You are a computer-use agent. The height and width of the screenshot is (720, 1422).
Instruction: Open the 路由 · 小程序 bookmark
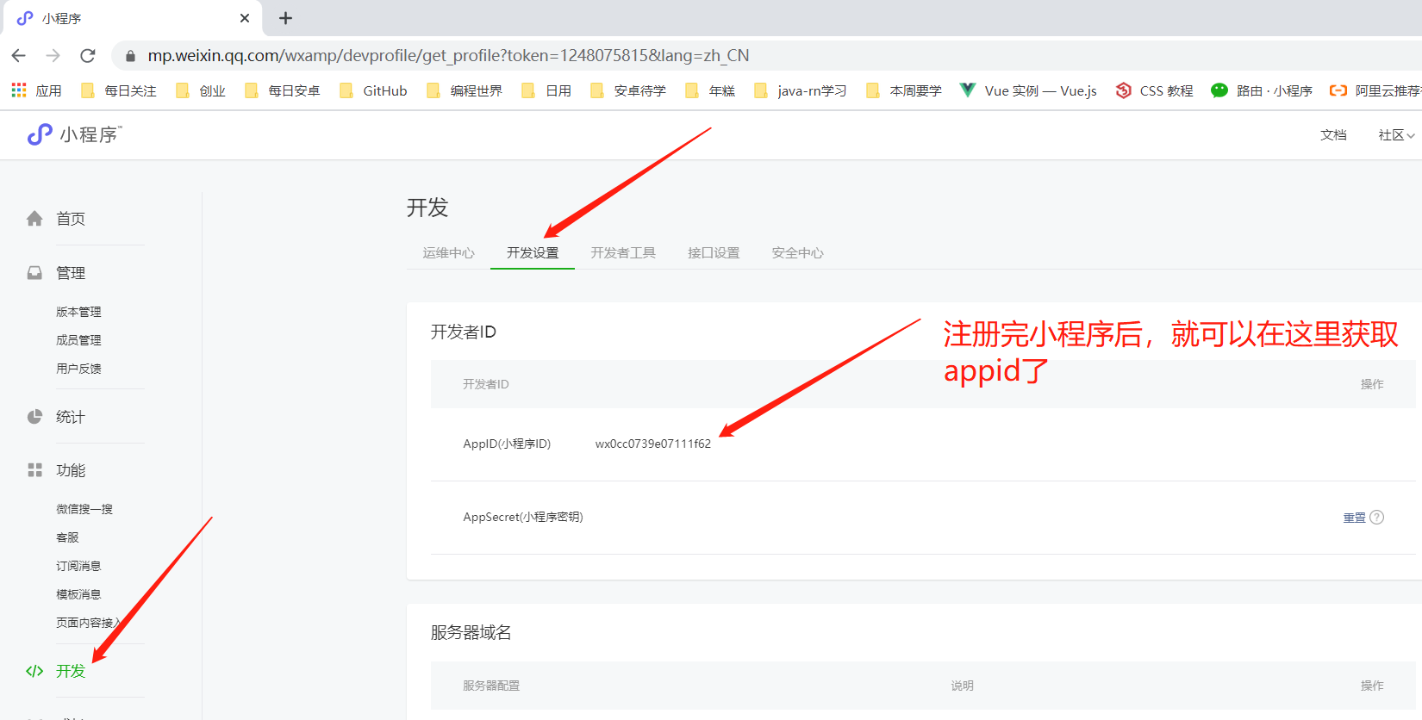click(x=1262, y=90)
